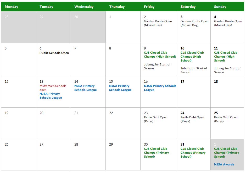Viewport: 246px width, 172px height.
Task: Select Midstream Schools open event
Action: click(x=53, y=88)
